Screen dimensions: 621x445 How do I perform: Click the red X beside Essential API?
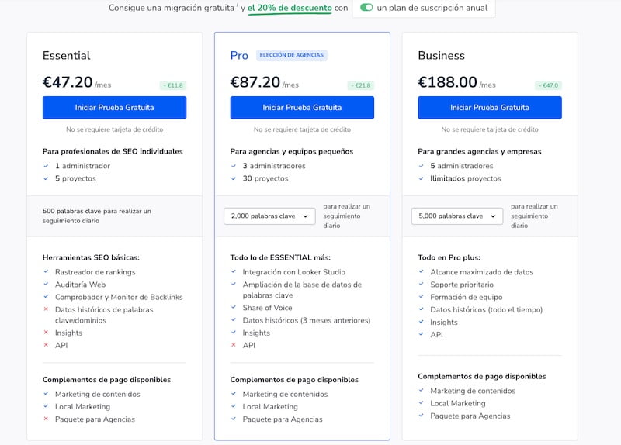(46, 345)
